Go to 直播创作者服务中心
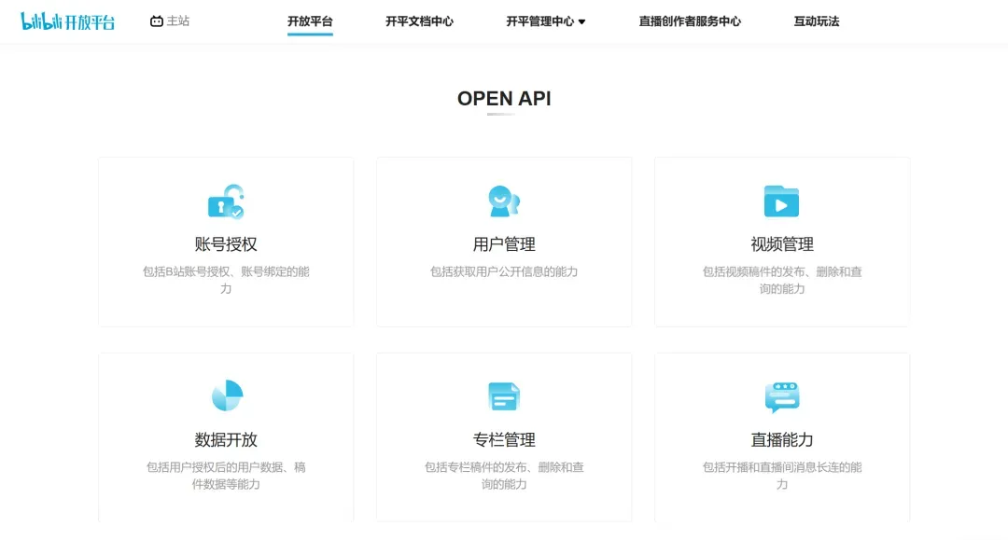 tap(690, 21)
